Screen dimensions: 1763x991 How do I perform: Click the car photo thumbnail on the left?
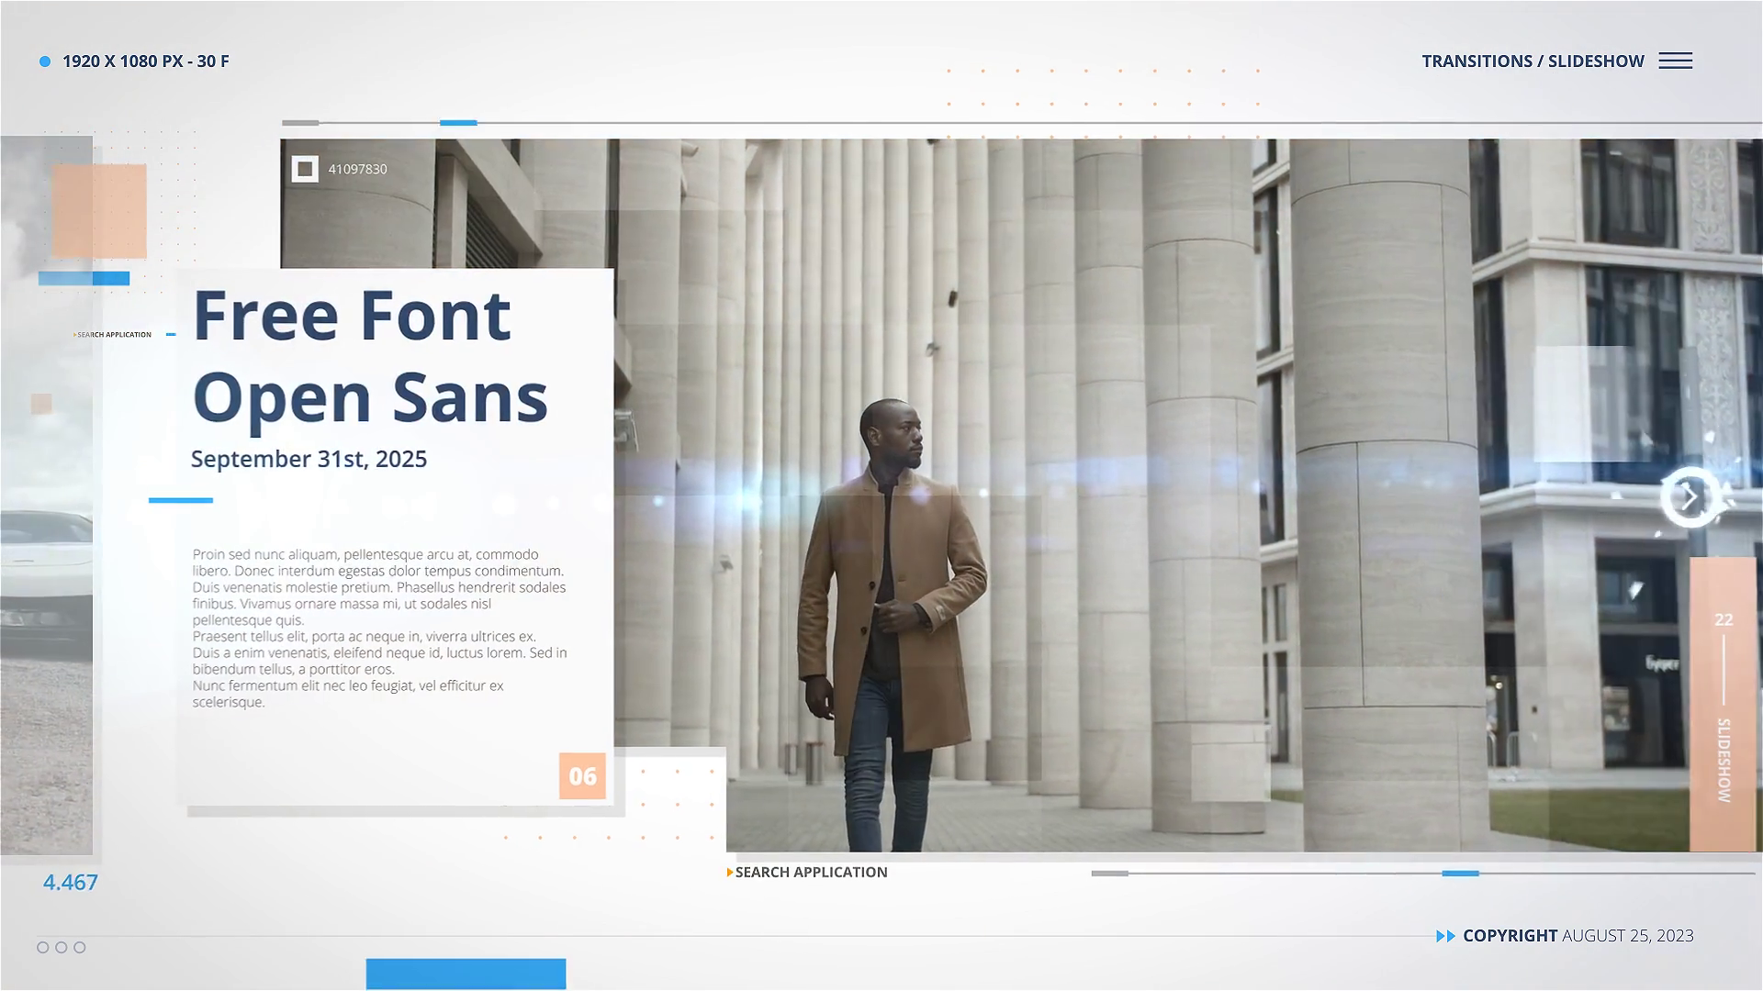click(46, 569)
